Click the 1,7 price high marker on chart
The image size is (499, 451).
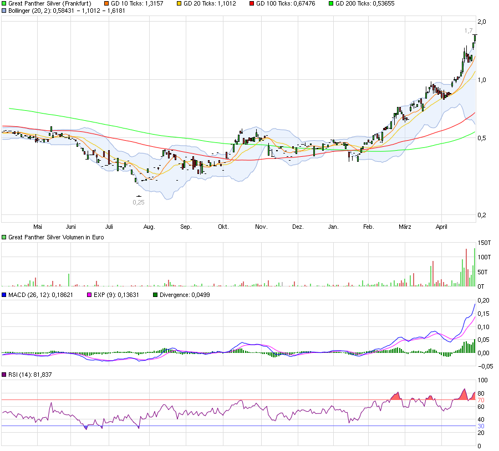467,32
